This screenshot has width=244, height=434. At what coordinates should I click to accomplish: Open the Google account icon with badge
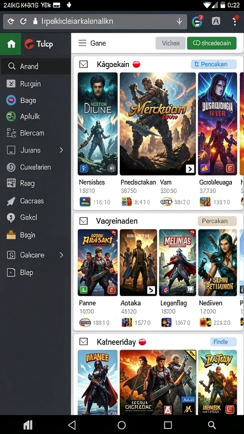[x=197, y=21]
